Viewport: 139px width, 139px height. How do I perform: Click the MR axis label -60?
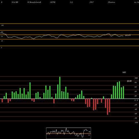coord(136,114)
